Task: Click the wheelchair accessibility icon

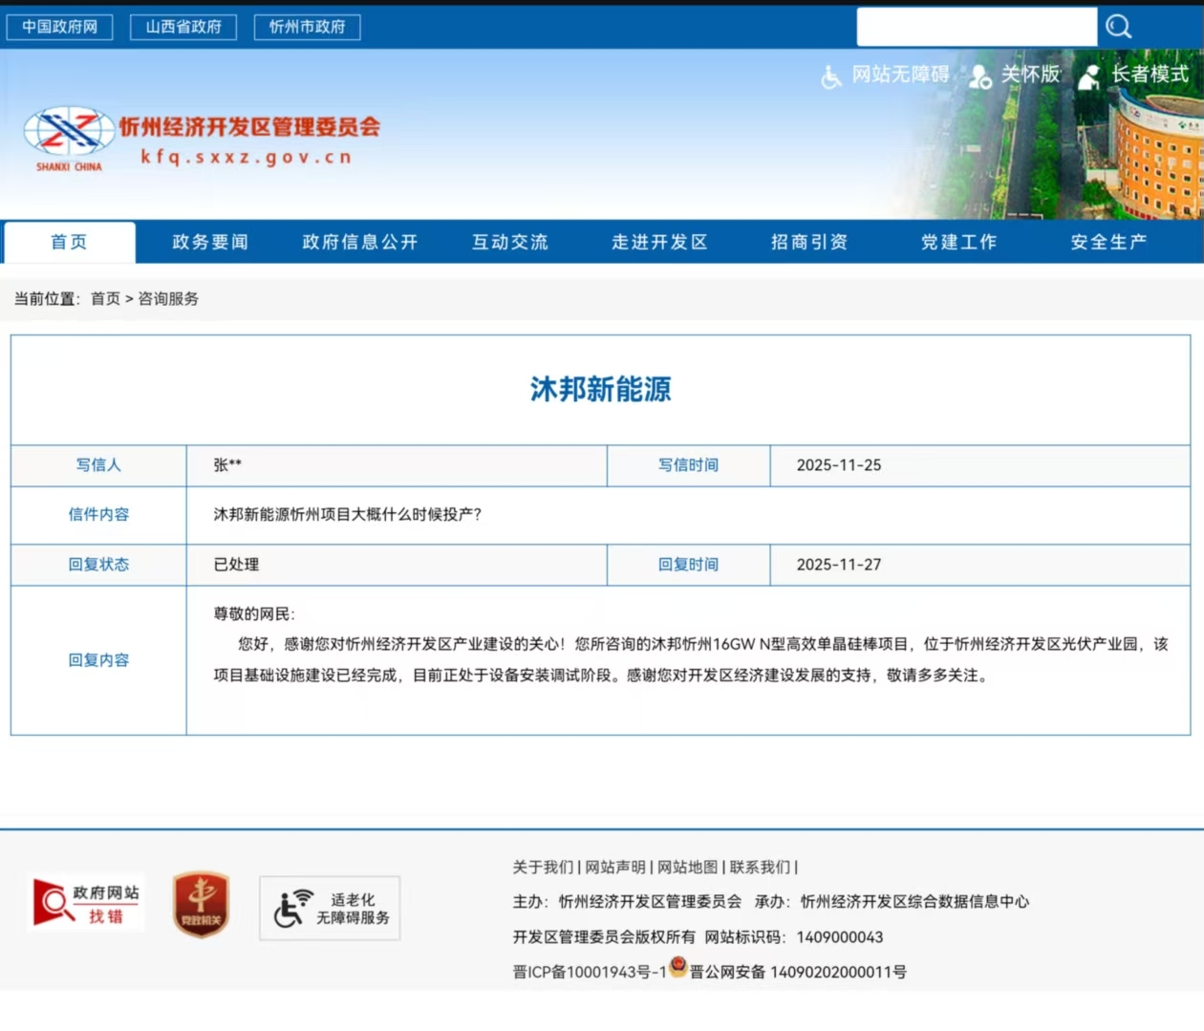Action: tap(831, 76)
